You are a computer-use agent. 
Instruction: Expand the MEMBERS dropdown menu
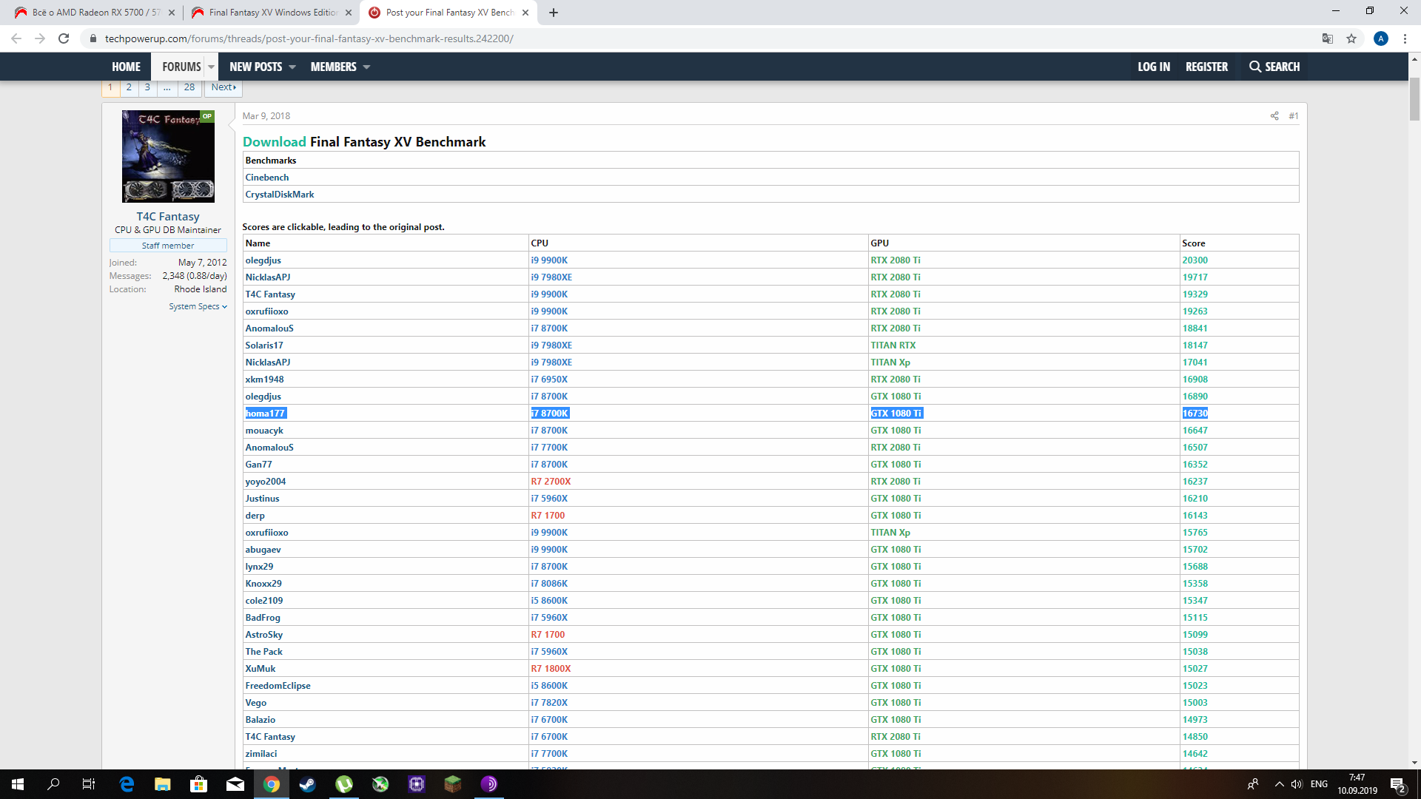tap(366, 67)
